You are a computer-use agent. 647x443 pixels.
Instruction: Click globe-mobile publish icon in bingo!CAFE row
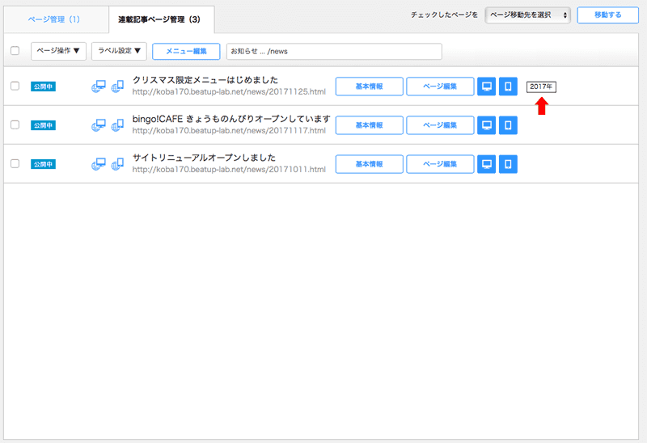tap(117, 125)
